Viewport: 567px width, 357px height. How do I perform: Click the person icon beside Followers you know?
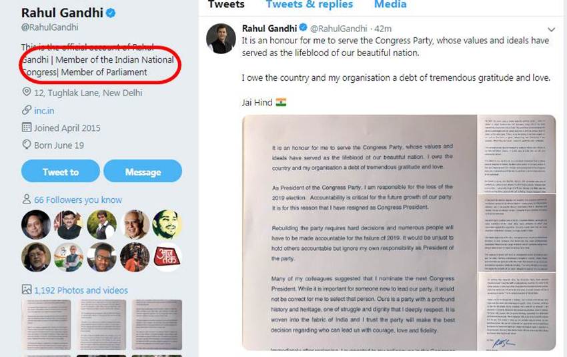27,200
